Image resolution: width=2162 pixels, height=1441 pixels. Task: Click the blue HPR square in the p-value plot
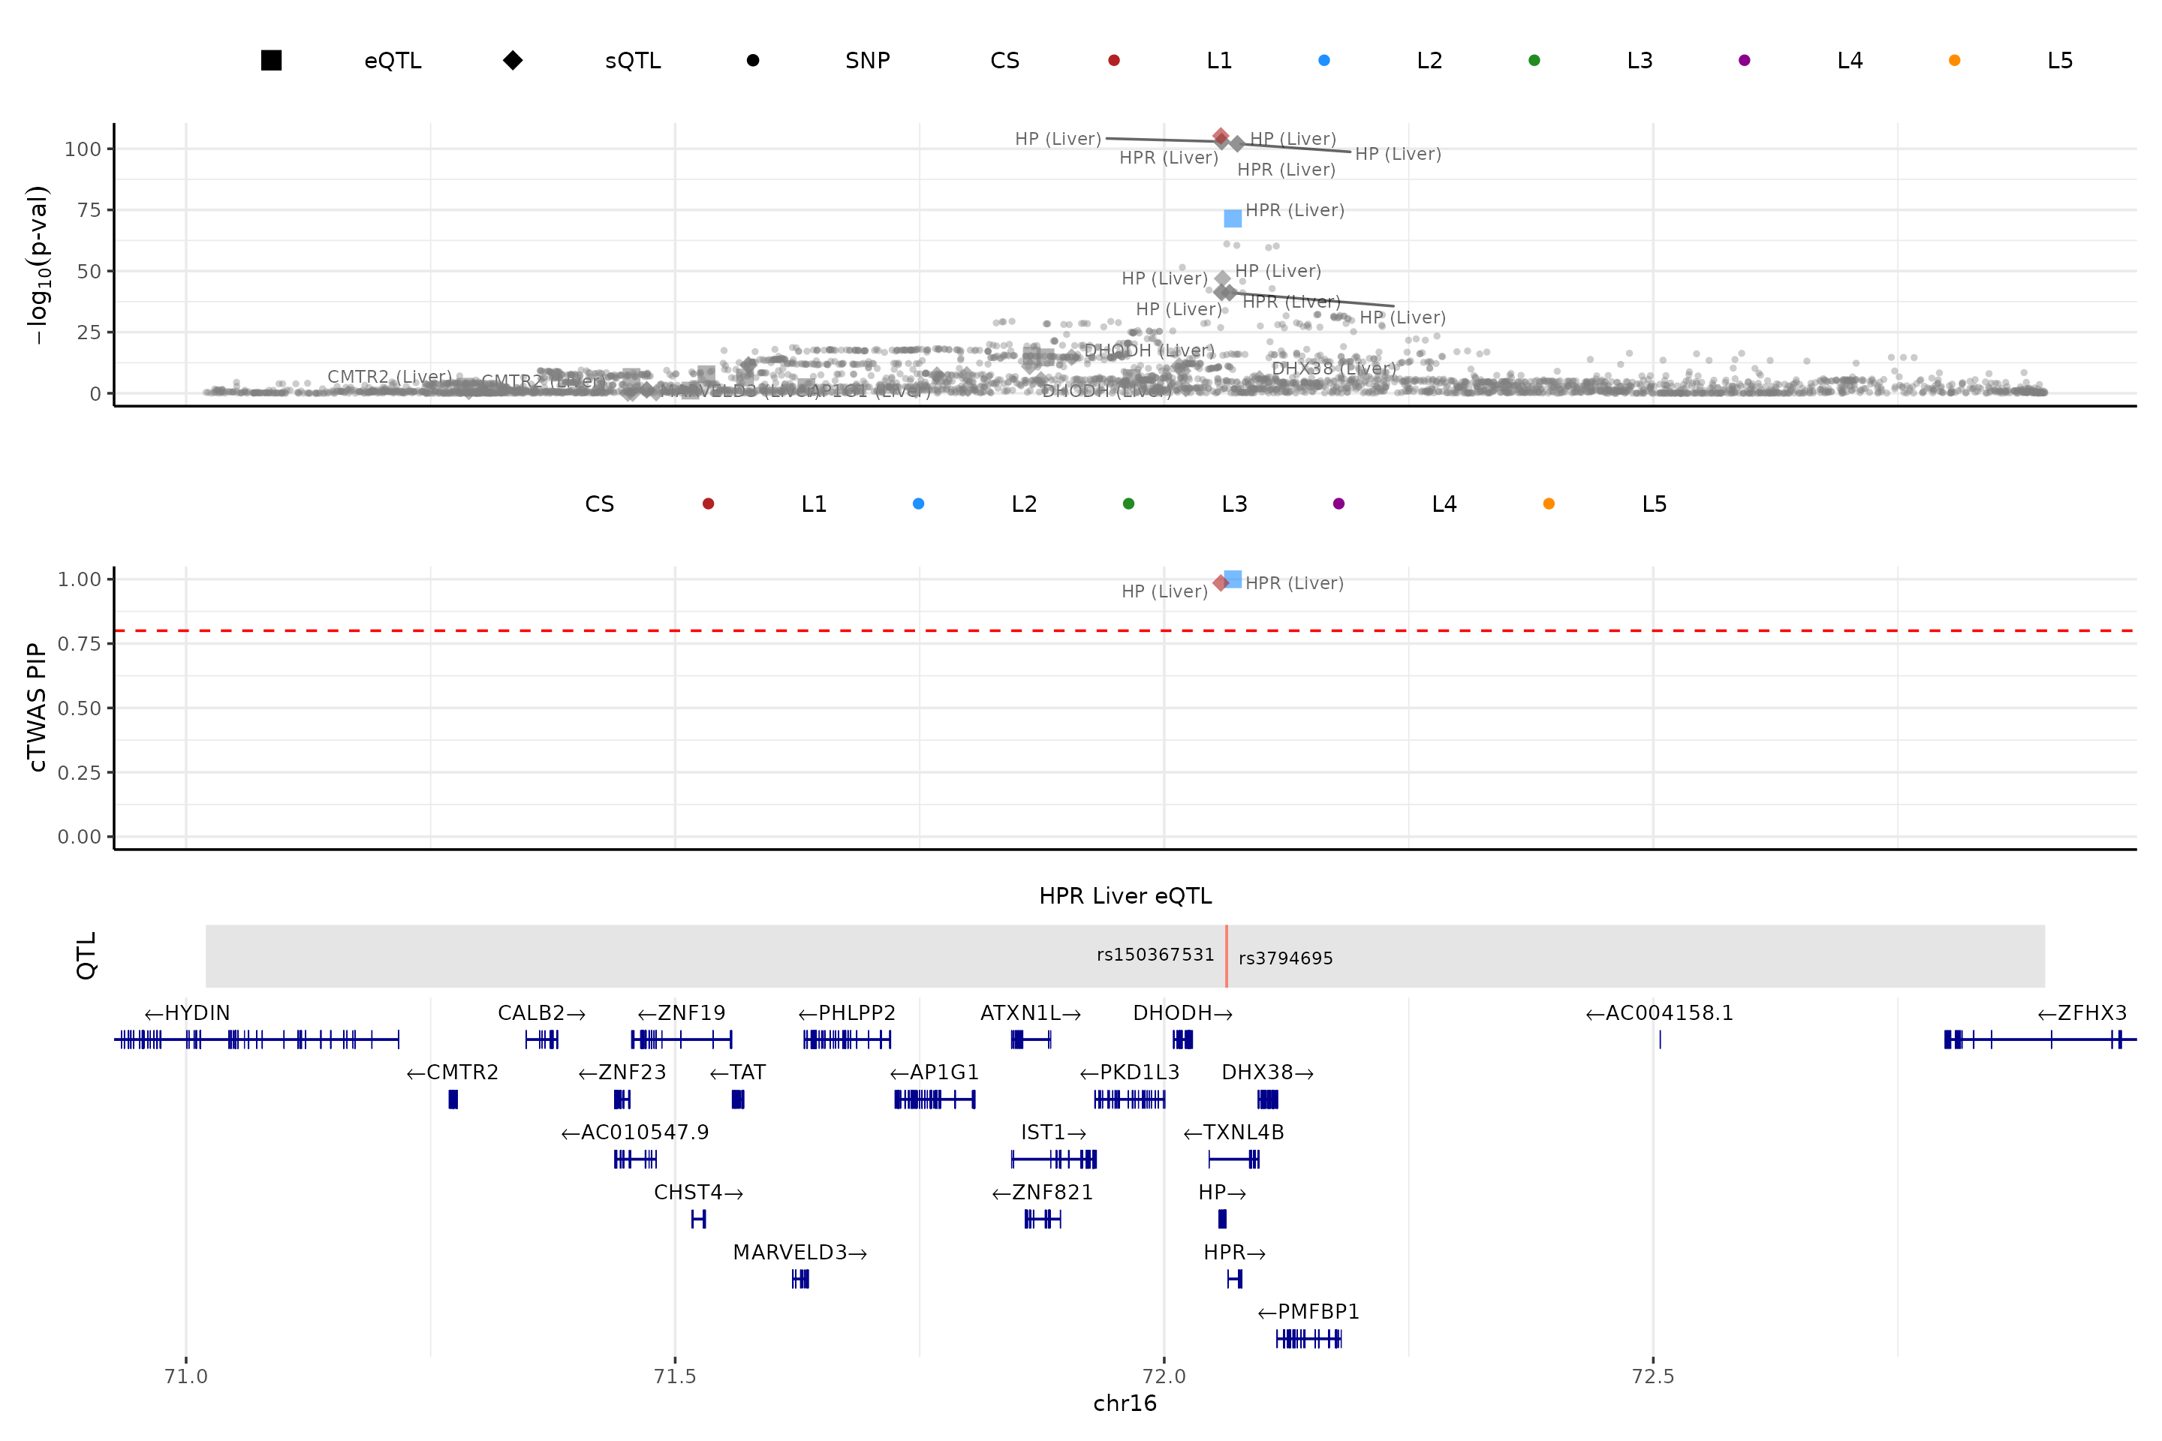(1233, 218)
